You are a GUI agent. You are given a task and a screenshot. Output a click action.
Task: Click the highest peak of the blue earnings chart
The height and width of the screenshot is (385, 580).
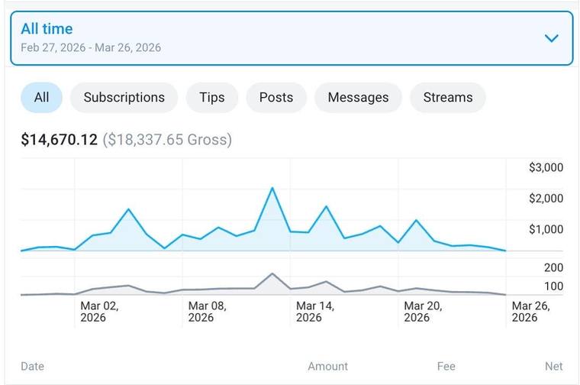point(272,189)
